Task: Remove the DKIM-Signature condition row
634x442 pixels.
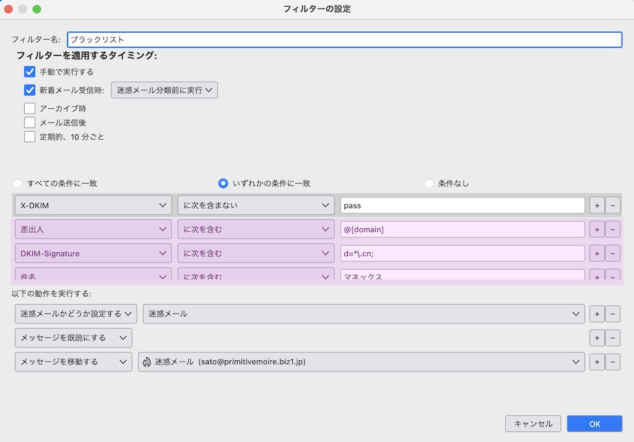Action: 612,253
